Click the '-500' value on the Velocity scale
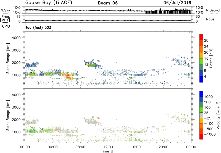Screen dimensions: 221x153 coord(209,129)
